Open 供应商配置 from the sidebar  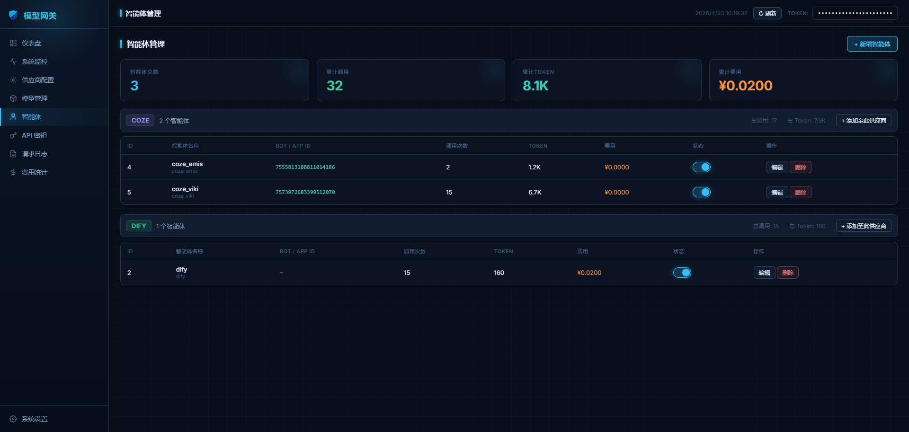coord(54,80)
